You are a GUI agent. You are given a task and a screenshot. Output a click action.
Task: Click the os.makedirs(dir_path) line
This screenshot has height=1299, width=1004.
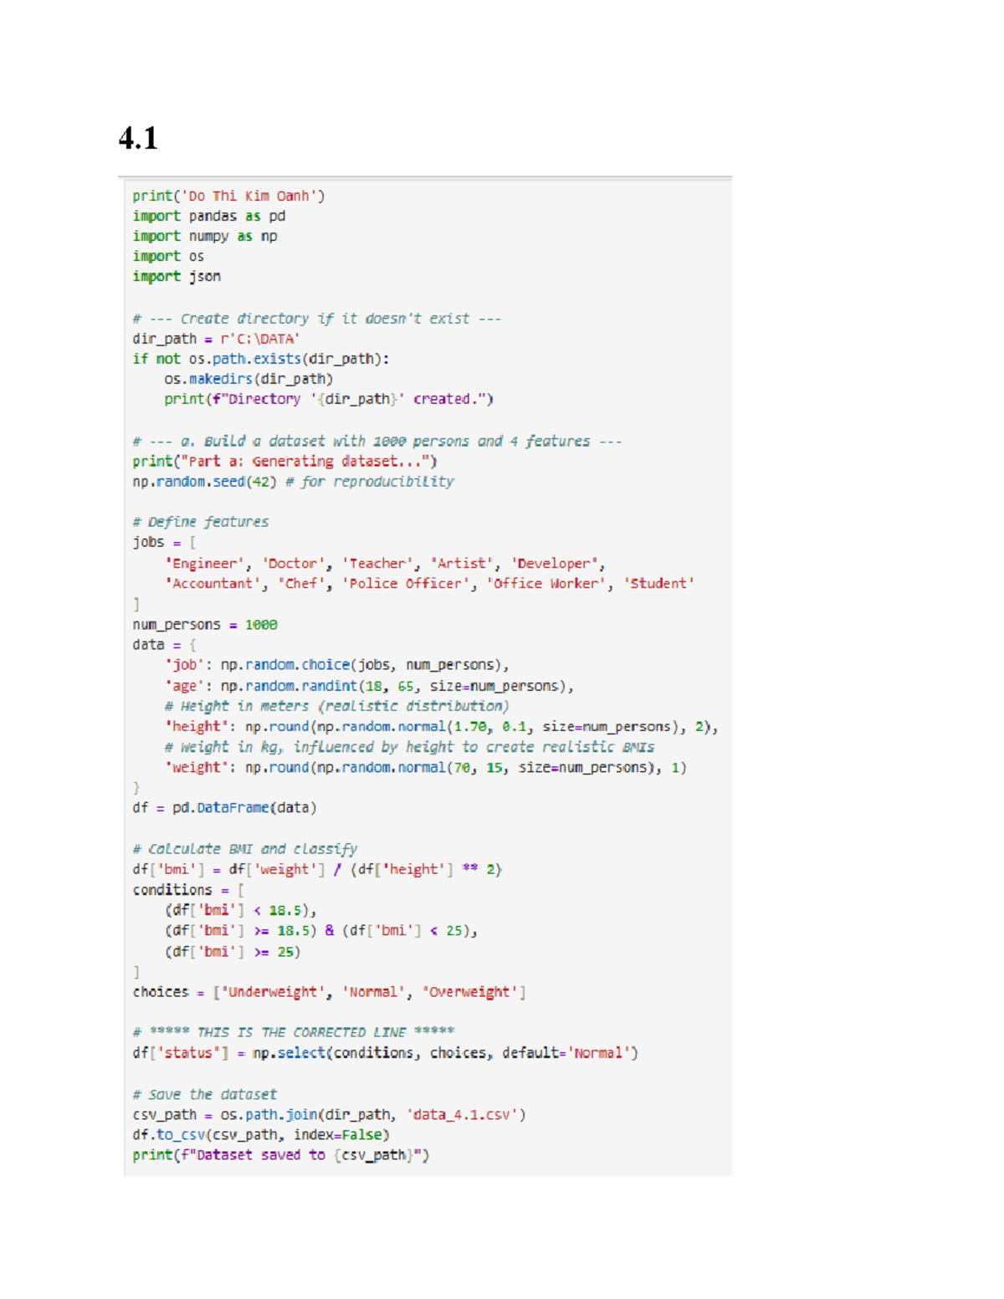click(248, 379)
